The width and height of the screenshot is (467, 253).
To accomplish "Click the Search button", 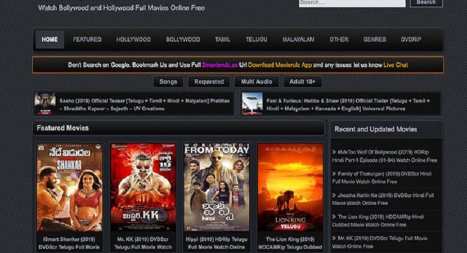I will click(426, 3).
